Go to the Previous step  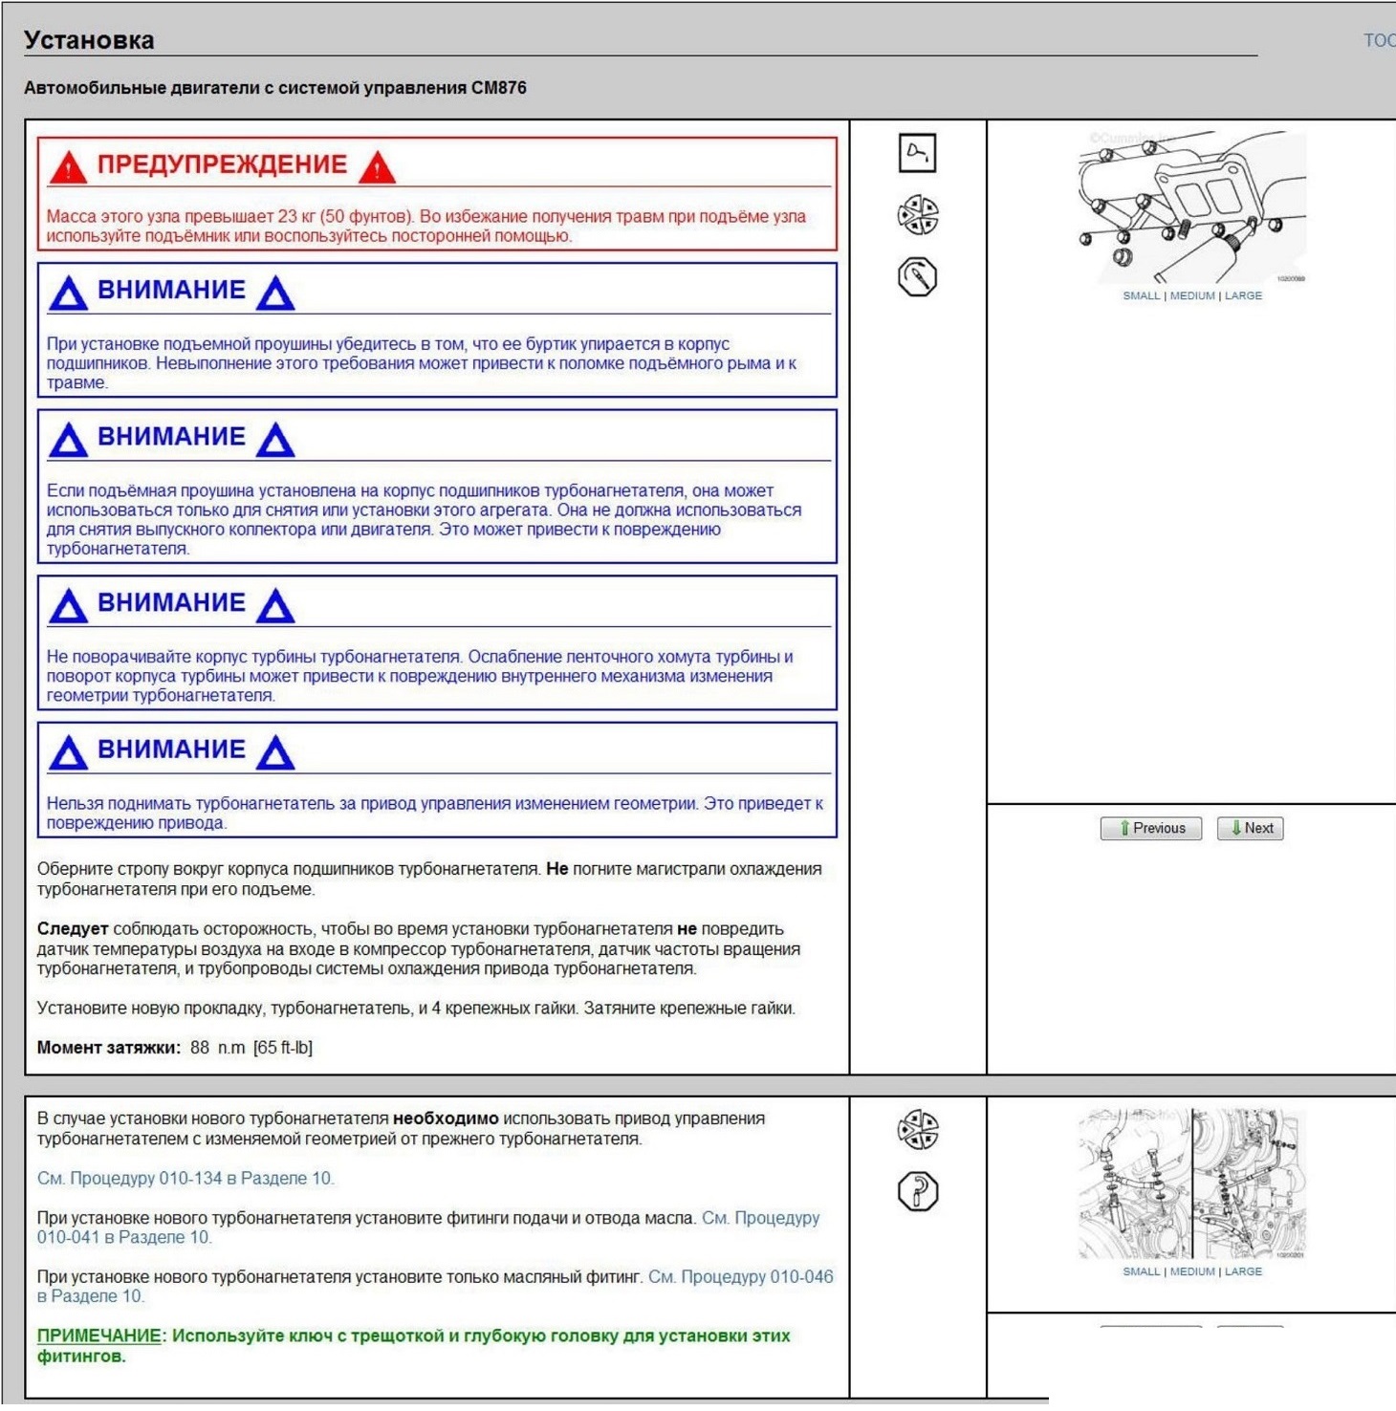click(x=1150, y=828)
